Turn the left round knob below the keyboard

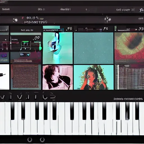tap(30, 140)
